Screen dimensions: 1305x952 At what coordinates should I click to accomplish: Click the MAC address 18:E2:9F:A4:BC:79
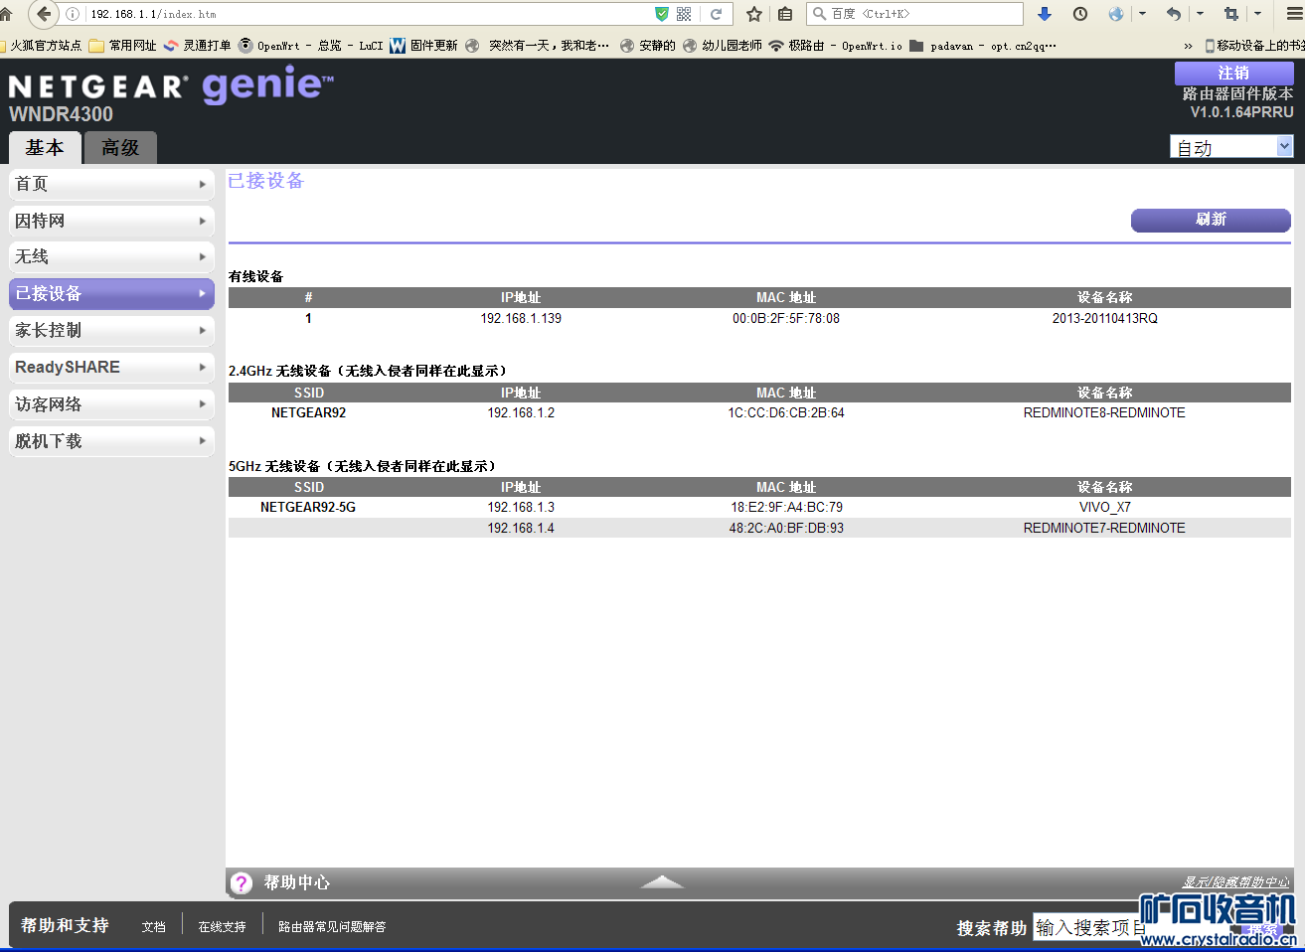787,507
